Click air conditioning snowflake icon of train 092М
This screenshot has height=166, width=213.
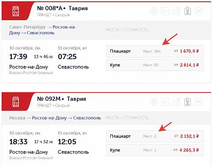tap(154, 102)
